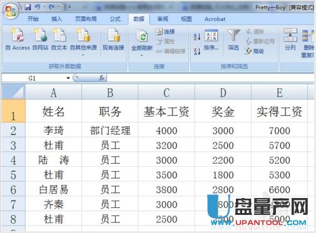
Task: Save using quick access toolbar icon
Action: (28, 7)
